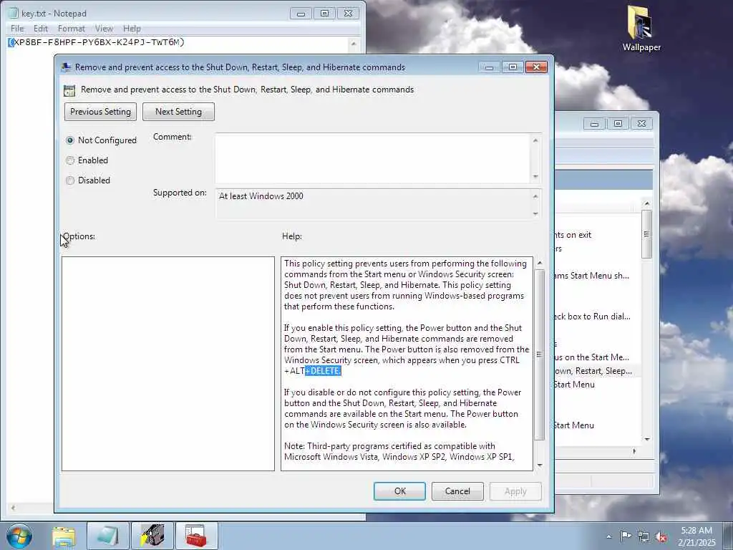
Task: Click Notepad horizontal scroll left arrow
Action: (x=13, y=508)
